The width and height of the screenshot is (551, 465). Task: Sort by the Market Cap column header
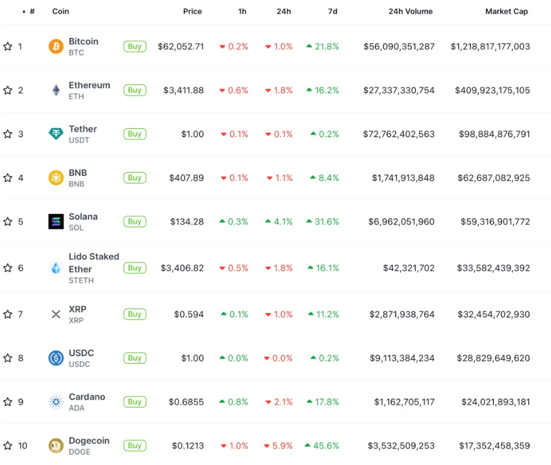[x=506, y=11]
